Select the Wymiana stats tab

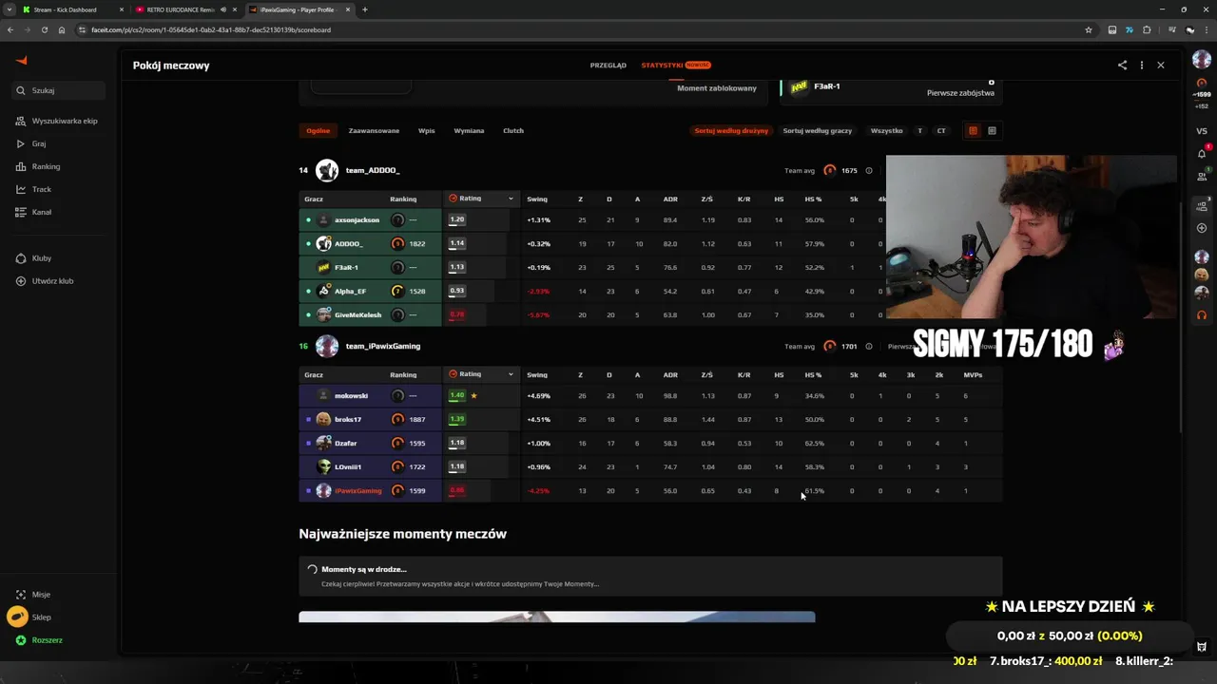tap(469, 130)
